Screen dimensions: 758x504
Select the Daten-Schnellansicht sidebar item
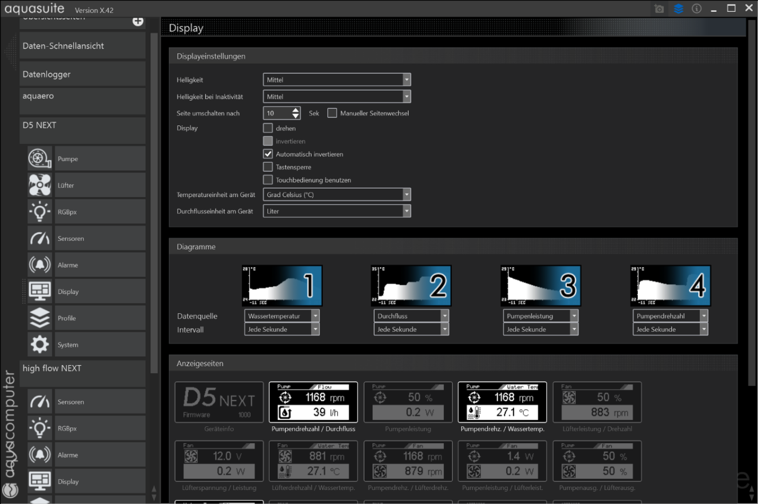pyautogui.click(x=82, y=46)
